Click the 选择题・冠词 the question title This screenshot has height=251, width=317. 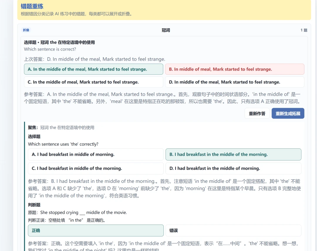tap(59, 42)
